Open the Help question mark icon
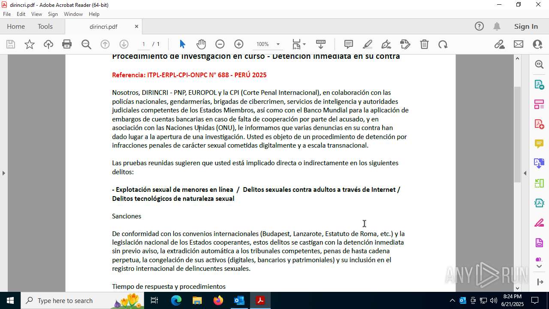549x309 pixels. click(479, 26)
